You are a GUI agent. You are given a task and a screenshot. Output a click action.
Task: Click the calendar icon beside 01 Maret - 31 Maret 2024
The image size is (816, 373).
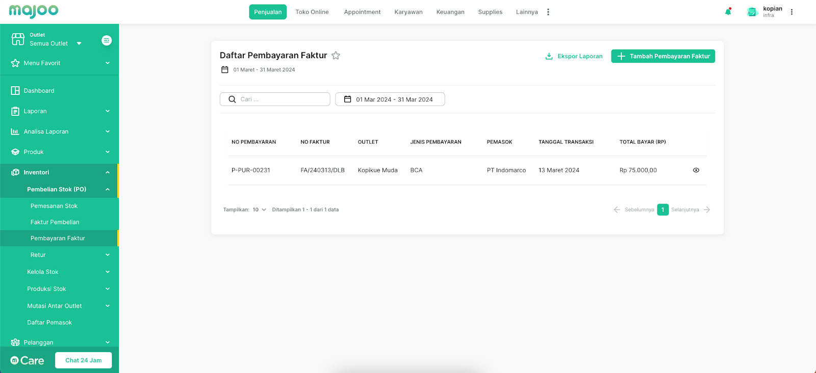point(225,70)
